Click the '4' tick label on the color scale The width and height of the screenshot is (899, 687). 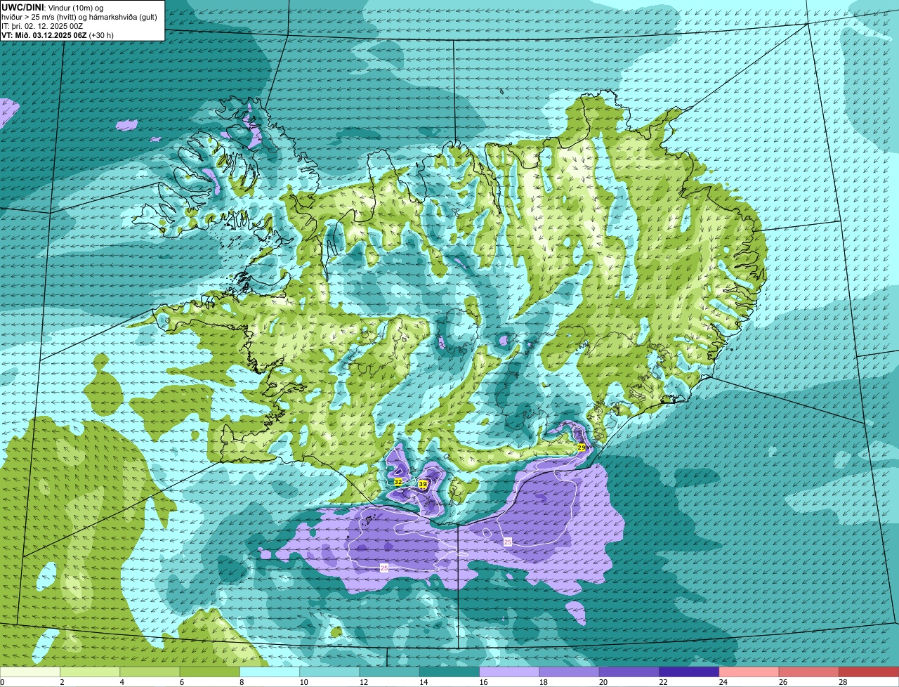coord(122,682)
